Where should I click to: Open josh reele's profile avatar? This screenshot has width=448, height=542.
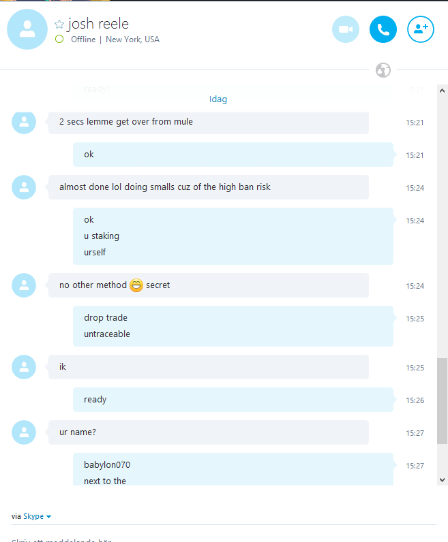(x=27, y=29)
